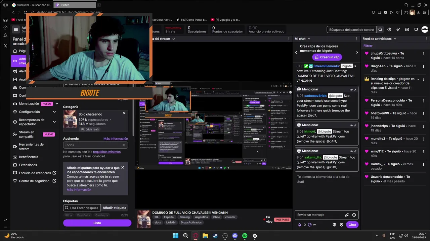Open Centro de seguridad link
Screen dimensions: 430x241
pyautogui.click(x=34, y=181)
